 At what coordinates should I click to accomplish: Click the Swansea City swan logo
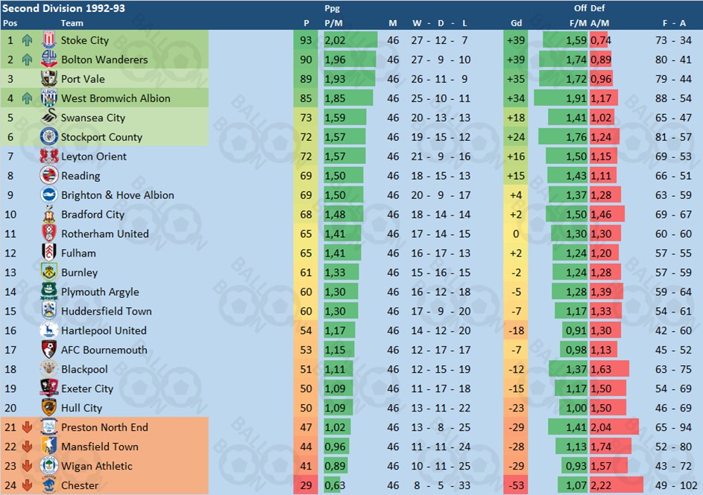[49, 117]
